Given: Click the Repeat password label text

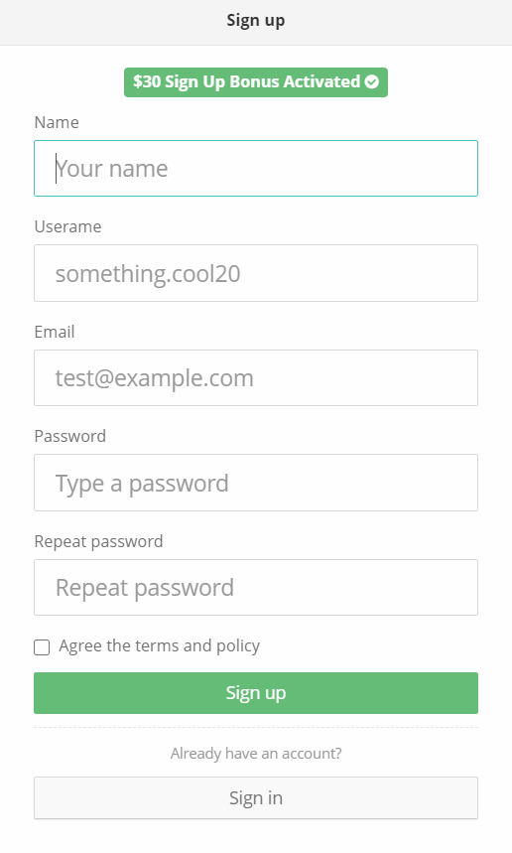Looking at the screenshot, I should coord(98,542).
